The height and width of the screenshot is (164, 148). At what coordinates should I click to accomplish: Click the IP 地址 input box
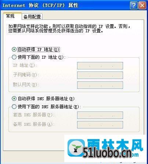[100, 66]
